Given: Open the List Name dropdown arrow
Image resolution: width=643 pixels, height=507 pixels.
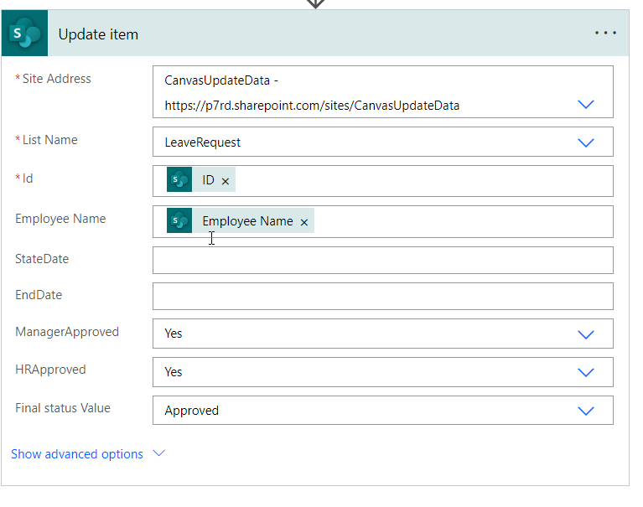Looking at the screenshot, I should 586,142.
